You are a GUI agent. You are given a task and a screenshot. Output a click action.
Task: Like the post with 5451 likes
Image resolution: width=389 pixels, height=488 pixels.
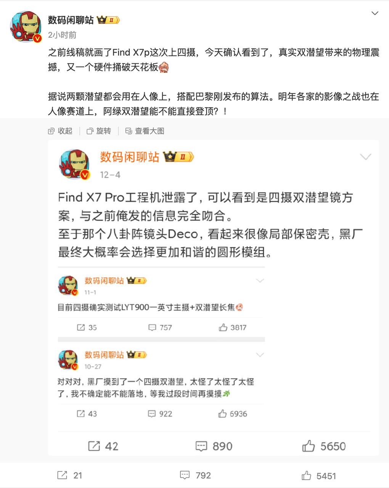click(306, 475)
